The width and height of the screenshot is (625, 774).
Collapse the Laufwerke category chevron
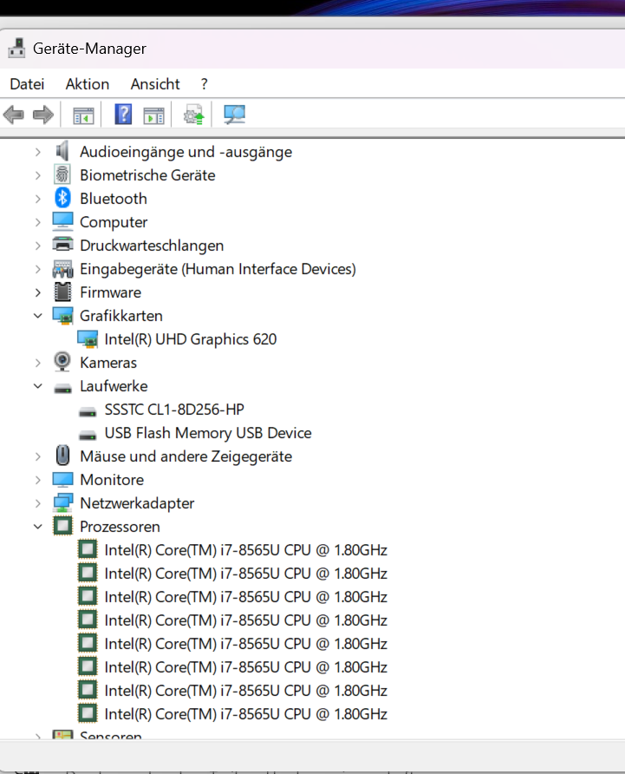[x=38, y=386]
